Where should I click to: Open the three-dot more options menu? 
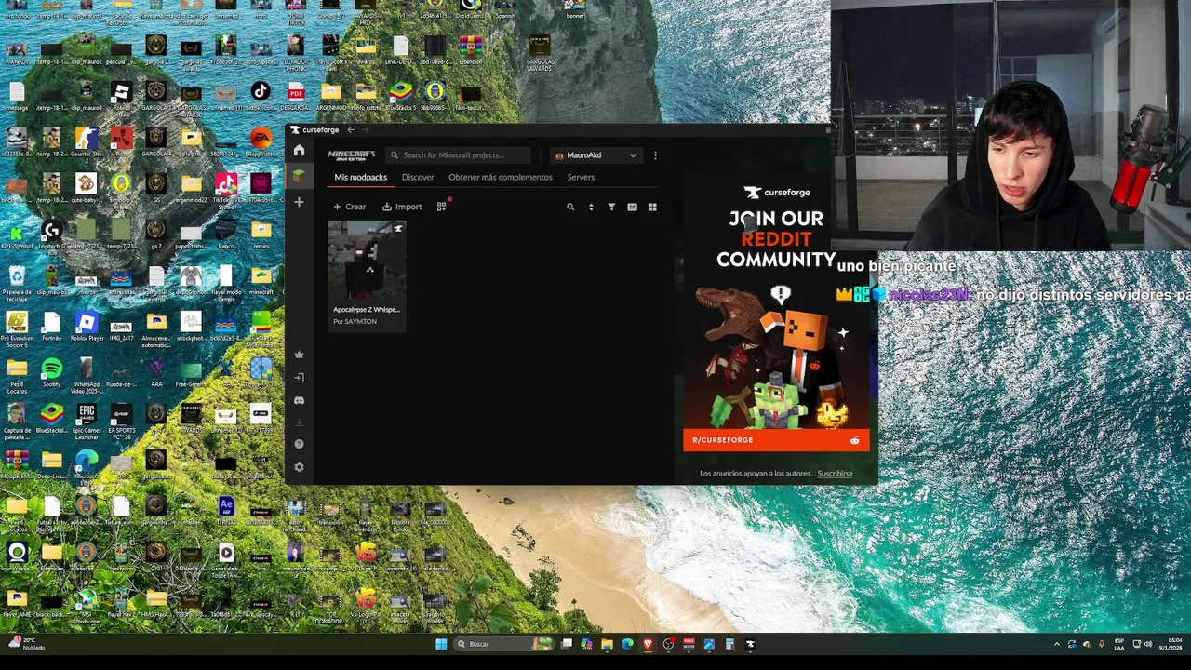(x=655, y=155)
